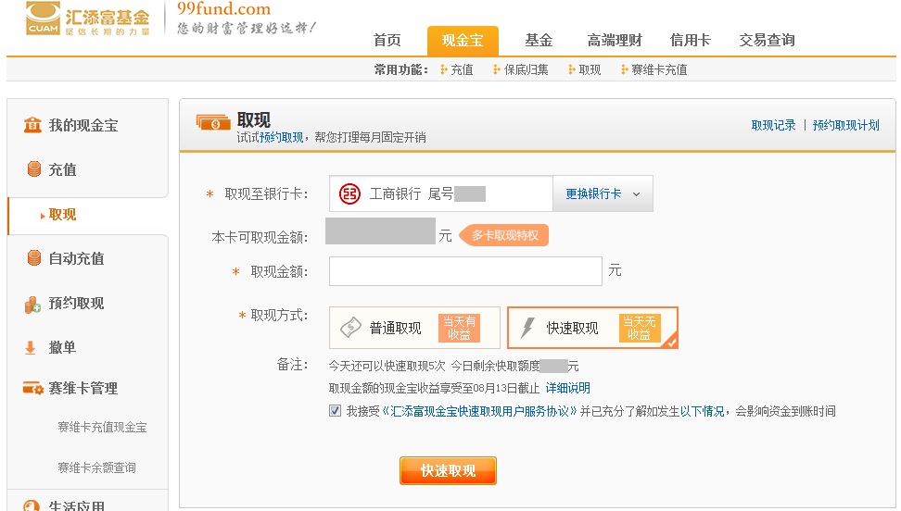Select the 快速取现 withdrawal method

(x=591, y=328)
